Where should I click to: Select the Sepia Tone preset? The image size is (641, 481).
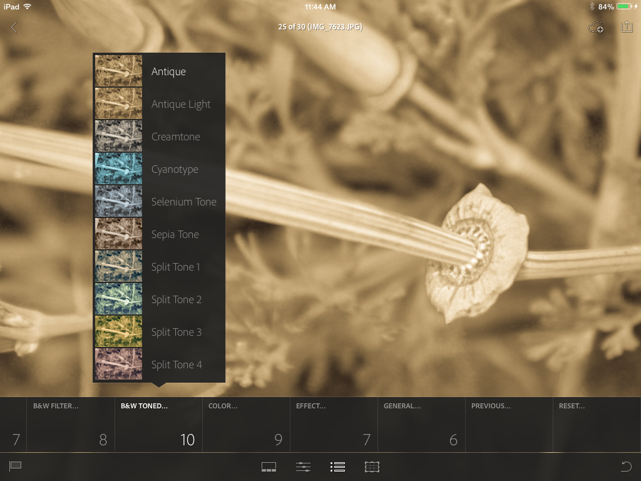point(160,234)
